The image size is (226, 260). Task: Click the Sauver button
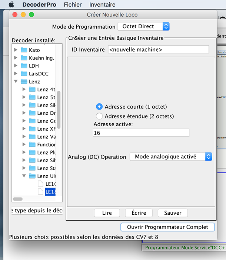[x=173, y=213]
